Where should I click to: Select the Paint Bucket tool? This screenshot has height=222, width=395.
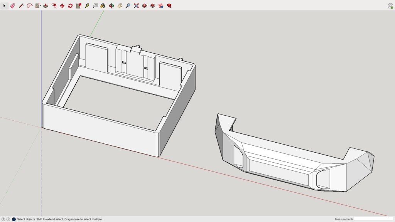[x=103, y=6]
